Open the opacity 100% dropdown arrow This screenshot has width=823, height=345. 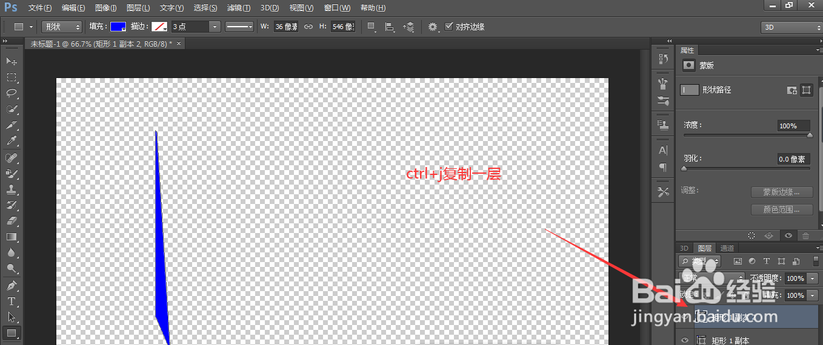(813, 278)
